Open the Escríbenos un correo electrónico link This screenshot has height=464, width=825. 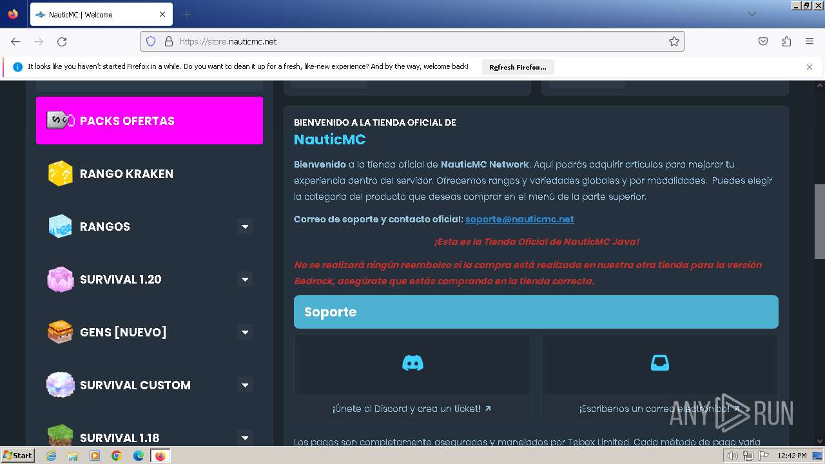(x=659, y=409)
